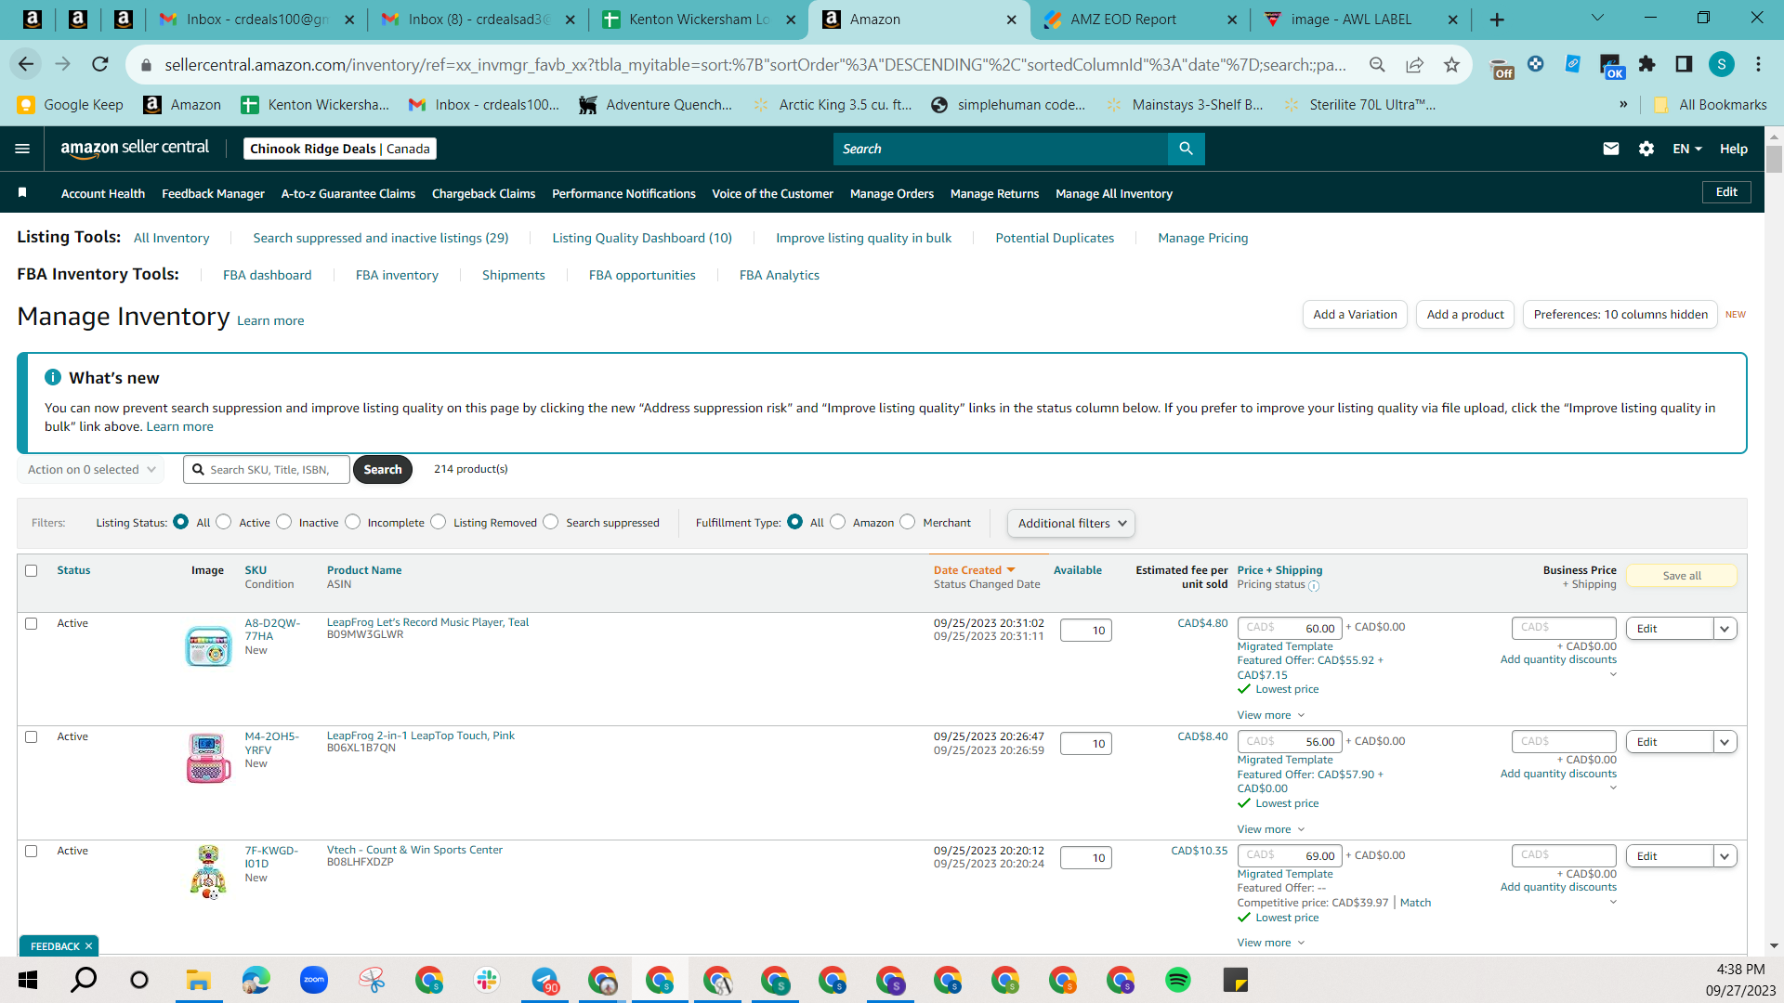
Task: Open Telegram from the taskbar
Action: (544, 980)
